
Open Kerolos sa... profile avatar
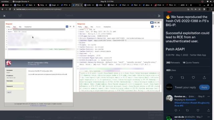point(169,98)
